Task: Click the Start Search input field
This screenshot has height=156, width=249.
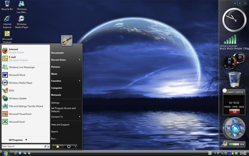Action: point(22,146)
